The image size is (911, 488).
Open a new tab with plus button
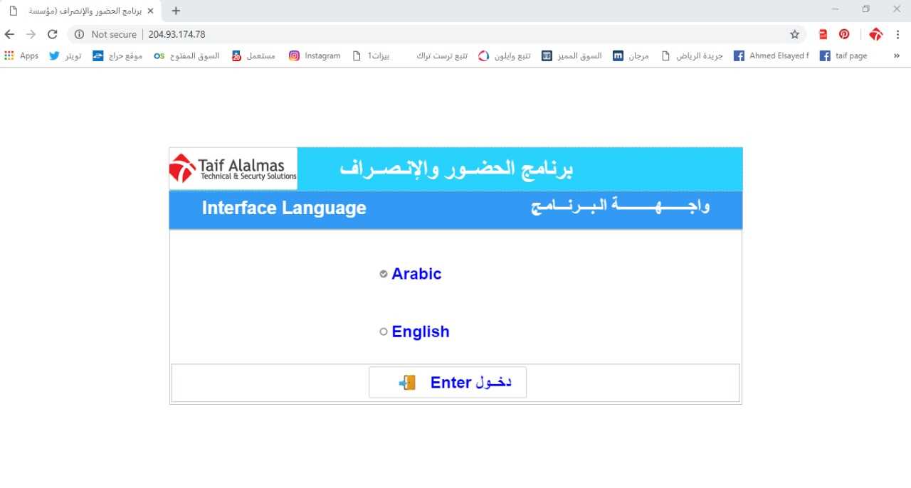point(177,11)
